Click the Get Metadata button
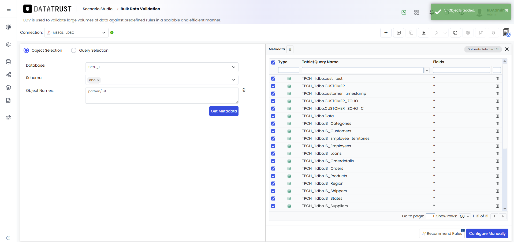Screen dimensions: 514x242 pos(224,111)
